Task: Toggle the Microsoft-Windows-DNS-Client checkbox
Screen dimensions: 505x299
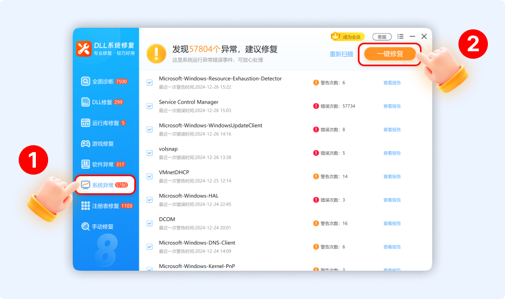Action: pyautogui.click(x=149, y=247)
